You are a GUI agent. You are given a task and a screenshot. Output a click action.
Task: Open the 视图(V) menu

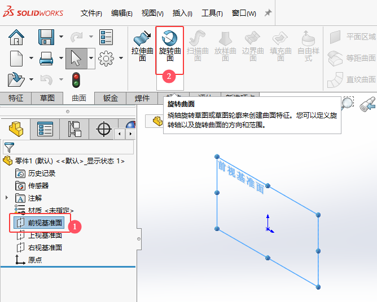152,13
